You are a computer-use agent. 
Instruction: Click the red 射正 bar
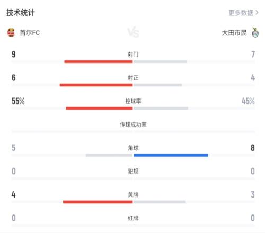pyautogui.click(x=96, y=85)
